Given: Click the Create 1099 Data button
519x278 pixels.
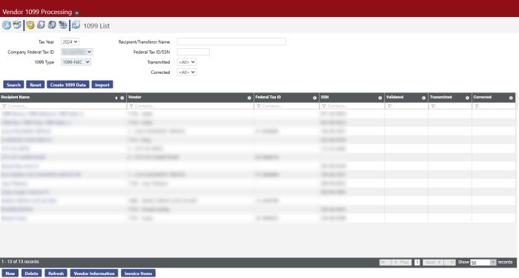Looking at the screenshot, I should pyautogui.click(x=68, y=84).
